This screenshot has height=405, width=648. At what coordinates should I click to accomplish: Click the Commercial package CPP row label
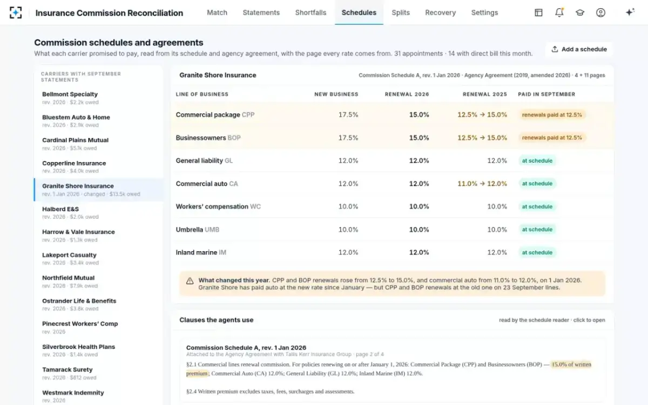pos(215,114)
